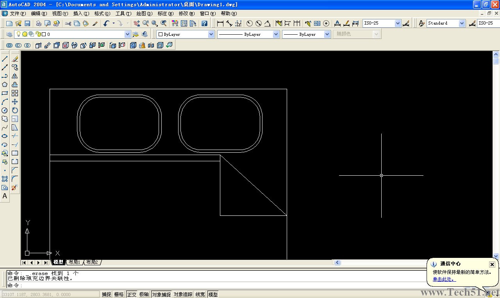Image resolution: width=500 pixels, height=298 pixels.
Task: Close the 通信中心 notification balloon
Action: point(492,264)
